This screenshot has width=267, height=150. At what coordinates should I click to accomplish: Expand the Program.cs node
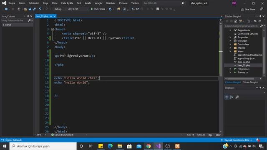[x=230, y=69]
